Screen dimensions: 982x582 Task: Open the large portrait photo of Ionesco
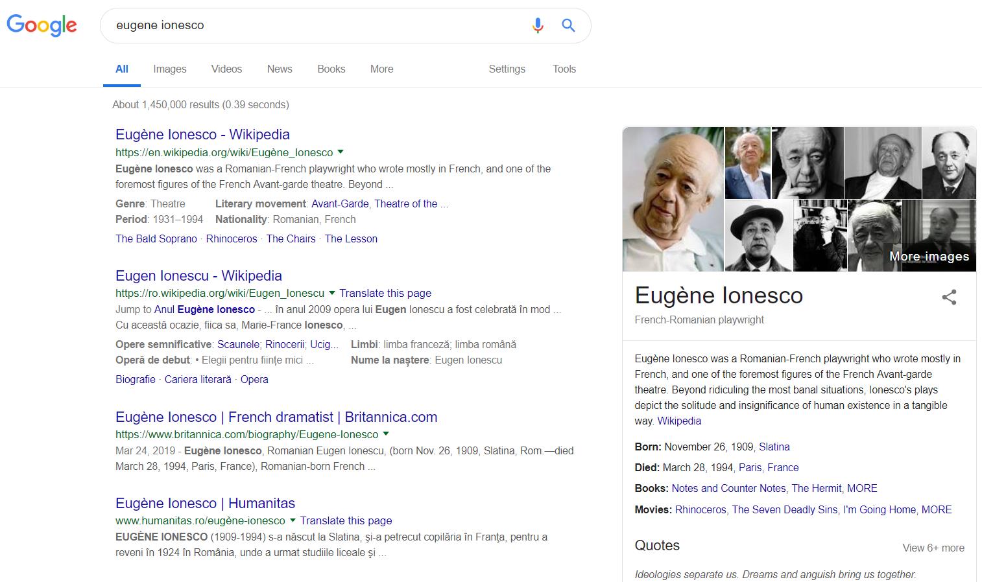(x=673, y=199)
